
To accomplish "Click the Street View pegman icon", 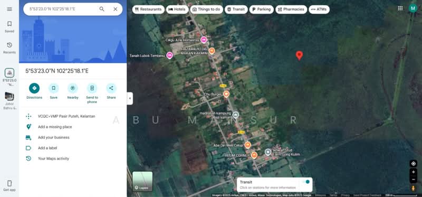I will click(x=414, y=188).
